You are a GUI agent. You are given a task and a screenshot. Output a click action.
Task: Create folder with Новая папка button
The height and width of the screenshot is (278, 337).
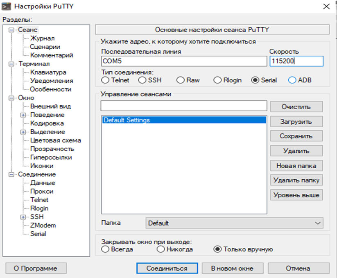296,166
